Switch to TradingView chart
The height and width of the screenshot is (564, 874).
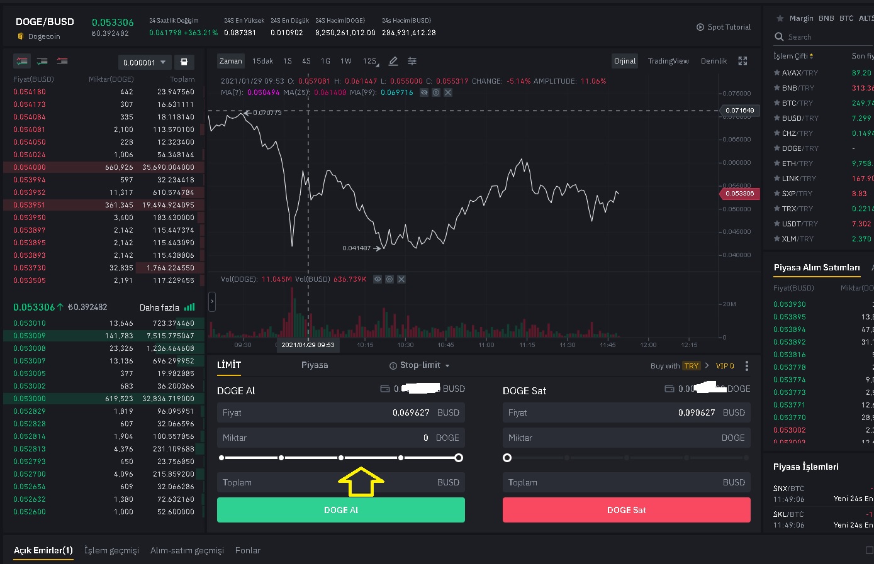pyautogui.click(x=668, y=61)
